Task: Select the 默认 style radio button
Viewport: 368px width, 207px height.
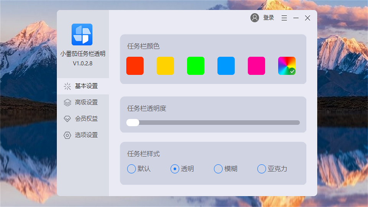Action: click(x=131, y=169)
